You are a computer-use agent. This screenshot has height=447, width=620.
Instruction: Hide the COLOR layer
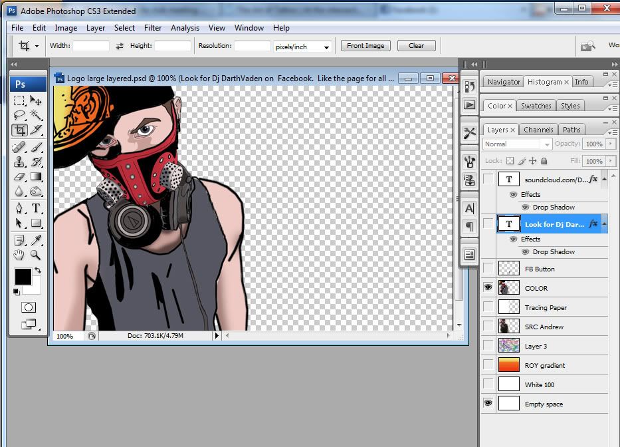coord(488,287)
